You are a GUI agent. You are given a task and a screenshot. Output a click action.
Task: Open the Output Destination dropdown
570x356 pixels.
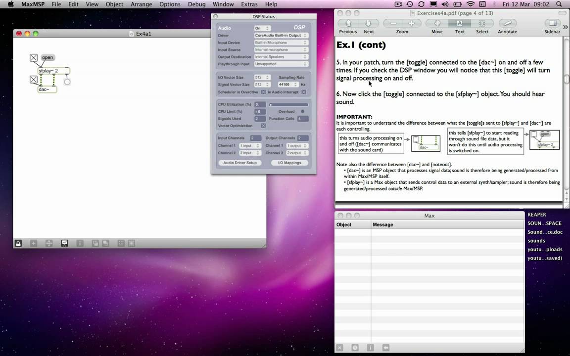pos(281,57)
